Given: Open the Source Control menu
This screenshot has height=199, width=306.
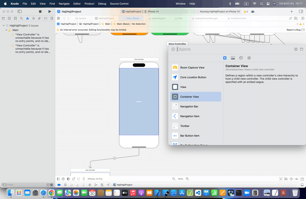Looking at the screenshot, I should (x=119, y=4).
